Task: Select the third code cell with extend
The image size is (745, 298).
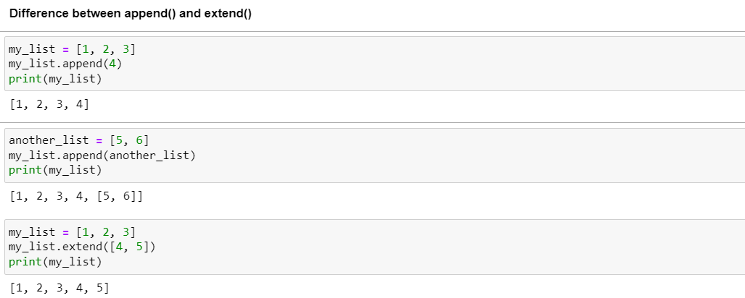Action: pyautogui.click(x=375, y=247)
